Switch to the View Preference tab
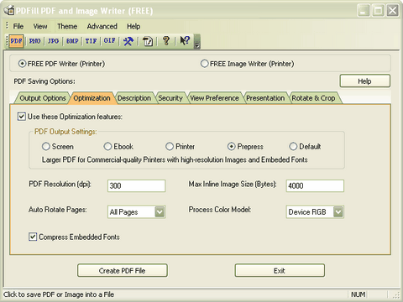The width and height of the screenshot is (403, 302). click(214, 98)
